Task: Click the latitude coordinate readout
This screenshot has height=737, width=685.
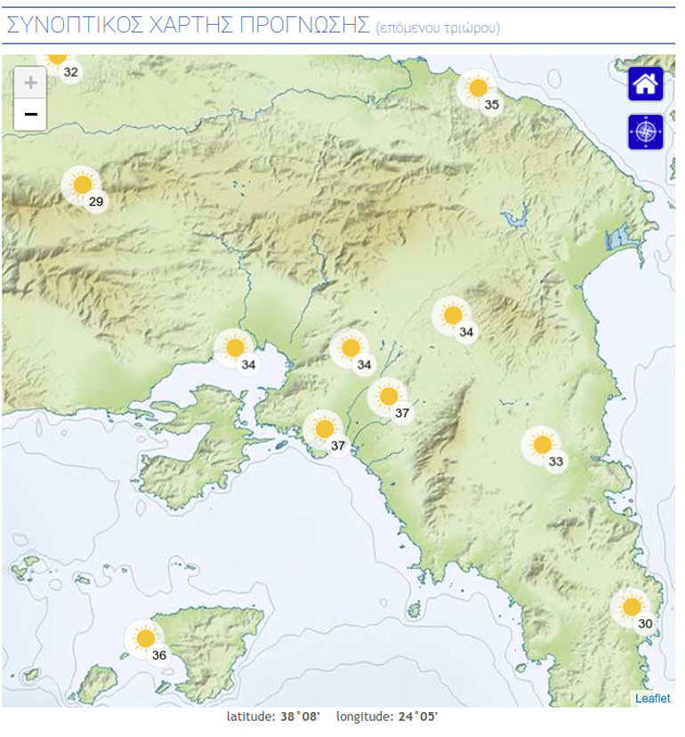Action: (273, 717)
